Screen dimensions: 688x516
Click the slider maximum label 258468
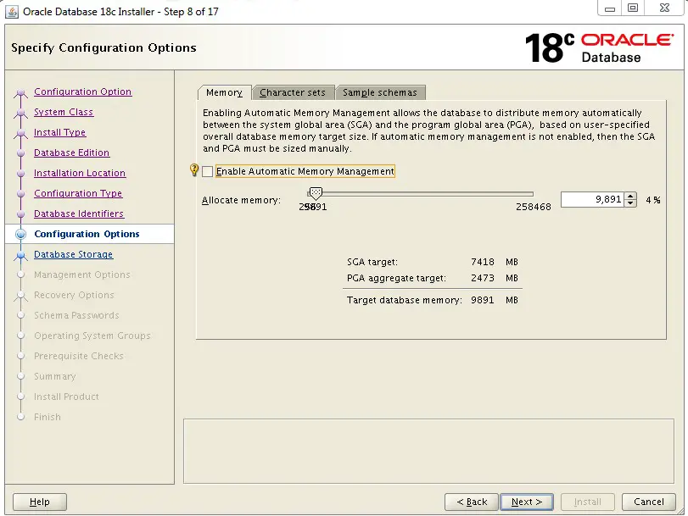click(533, 207)
